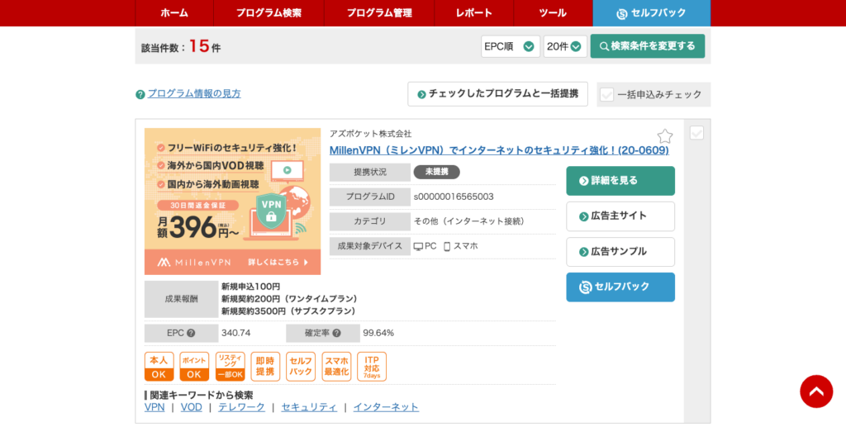The width and height of the screenshot is (846, 427).
Task: Click the ポイントOK badge icon
Action: pyautogui.click(x=194, y=367)
